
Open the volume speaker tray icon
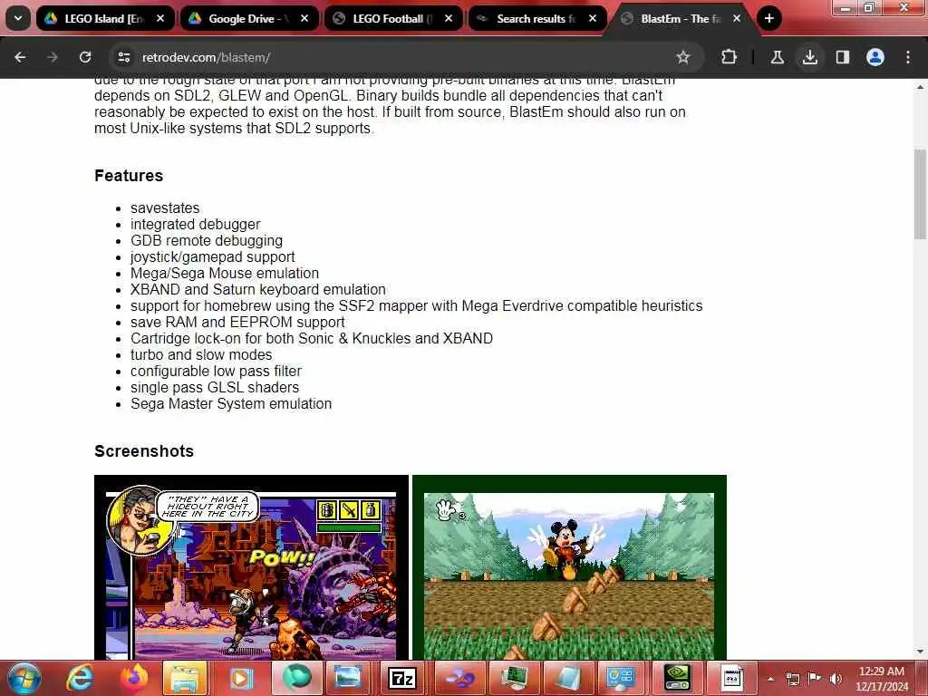[x=836, y=678]
